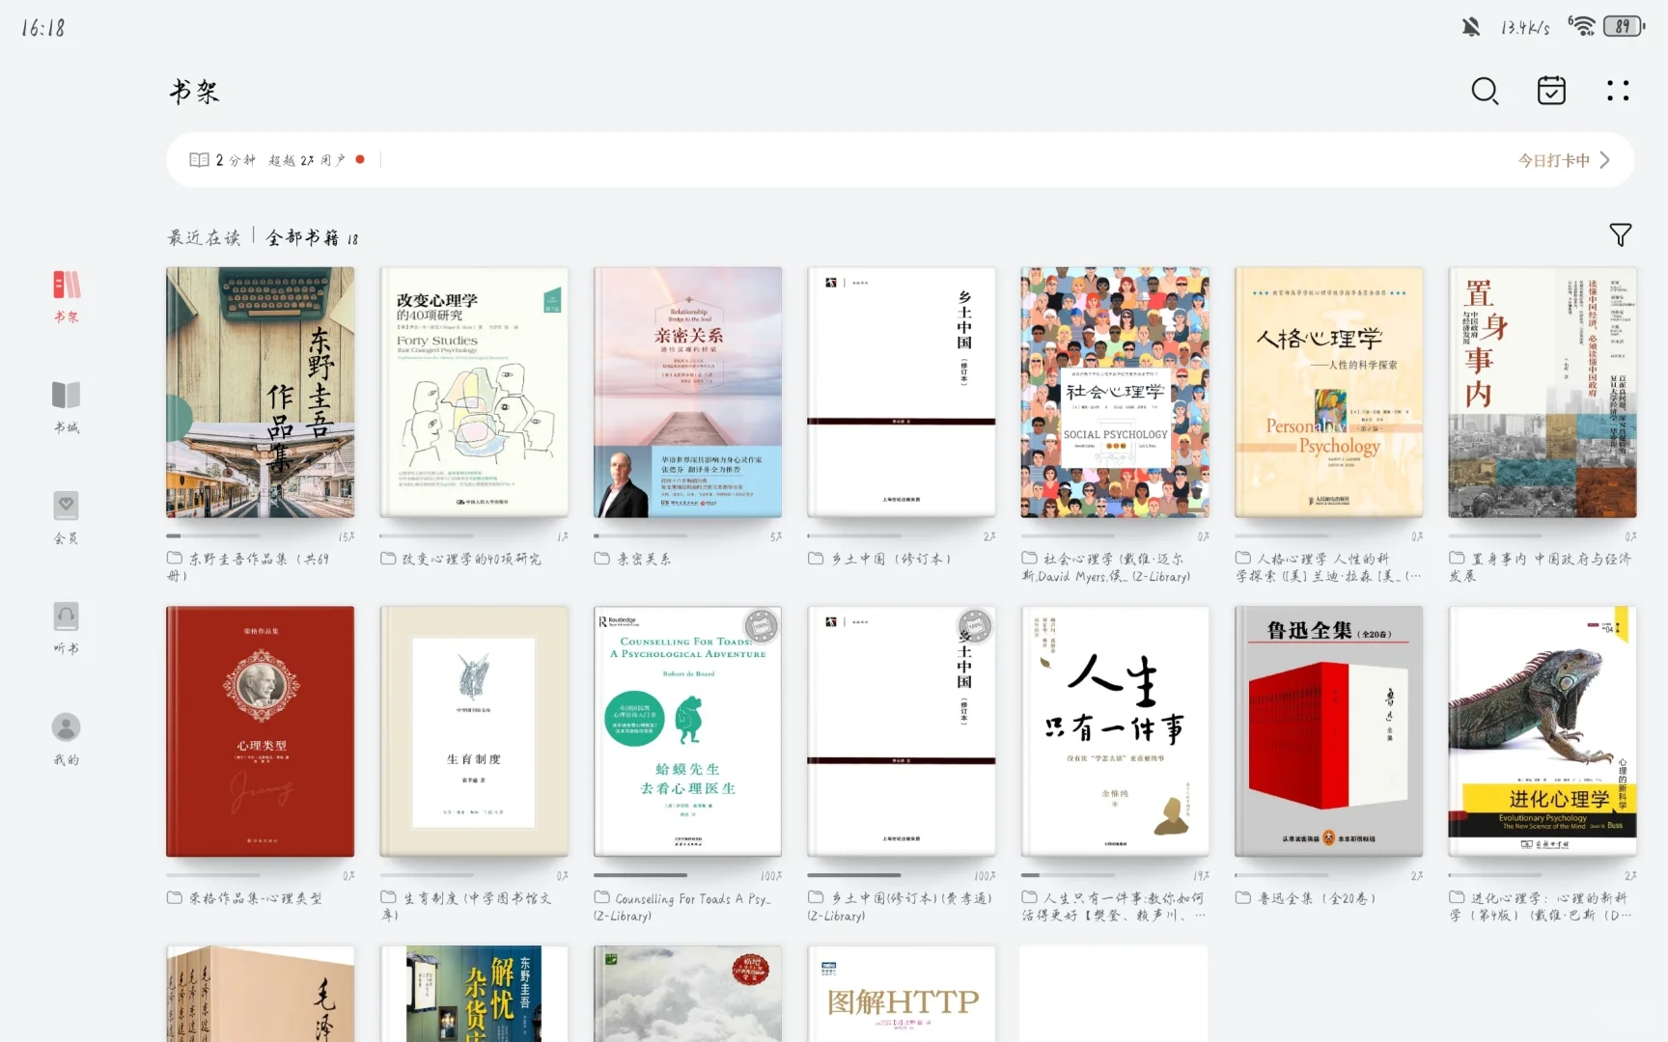Tap title text 置身事内 中国政府与经济发展

pyautogui.click(x=1542, y=566)
